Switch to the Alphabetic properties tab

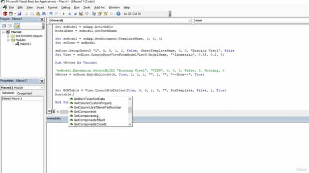point(8,93)
